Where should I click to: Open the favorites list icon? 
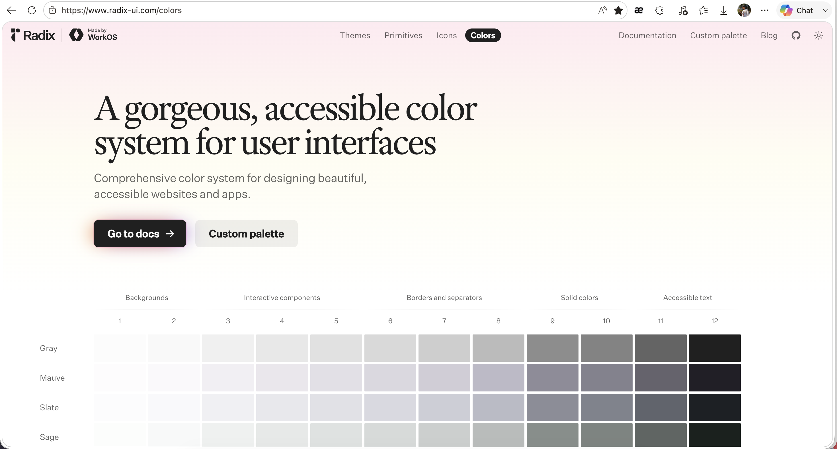click(x=703, y=11)
